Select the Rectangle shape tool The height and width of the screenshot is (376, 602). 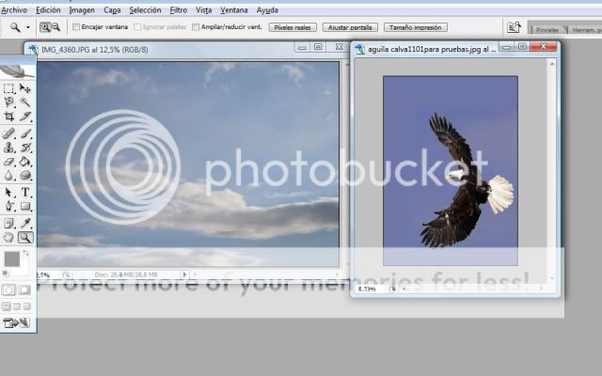[25, 206]
